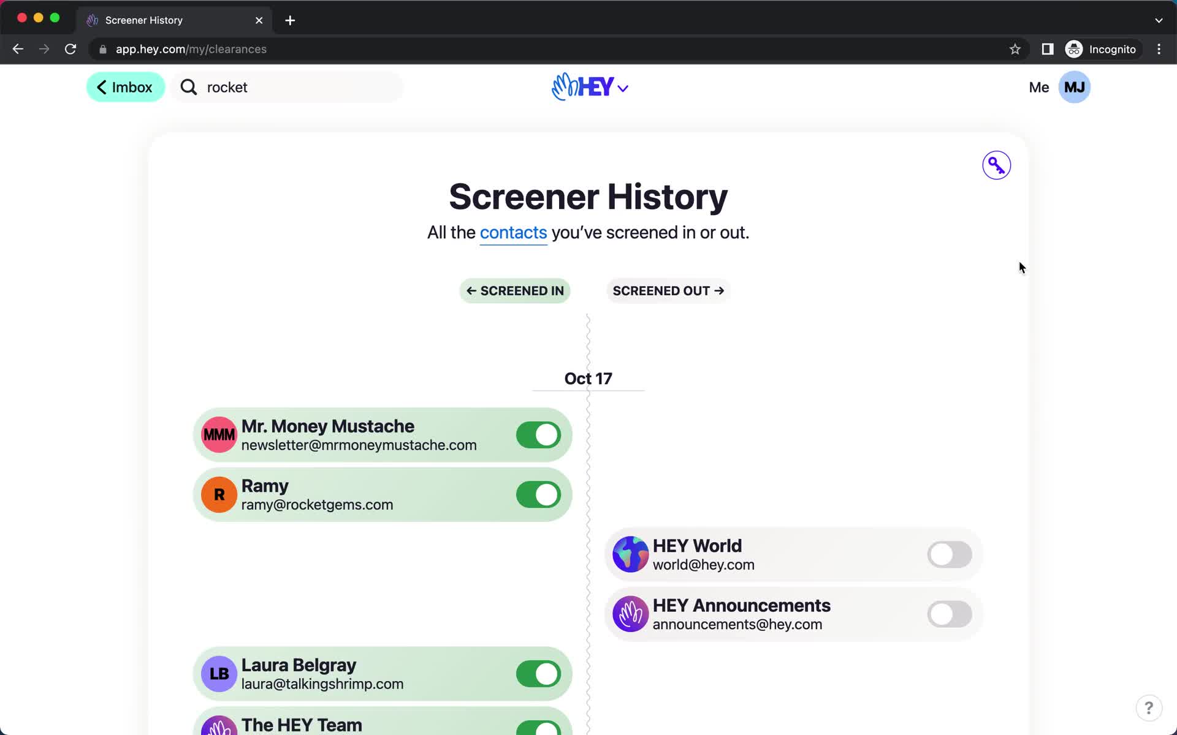Select the SCREENED IN tab
This screenshot has height=735, width=1177.
tap(514, 290)
